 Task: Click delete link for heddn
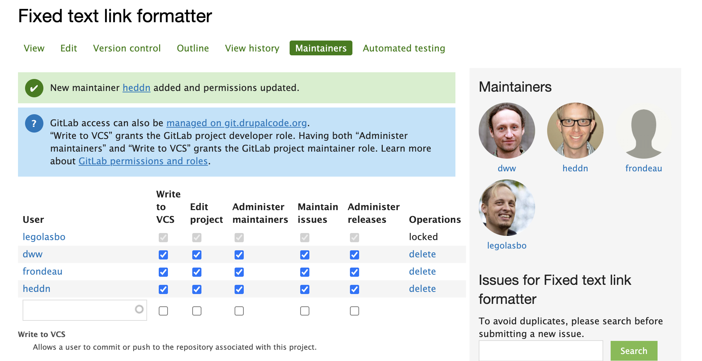pyautogui.click(x=422, y=288)
